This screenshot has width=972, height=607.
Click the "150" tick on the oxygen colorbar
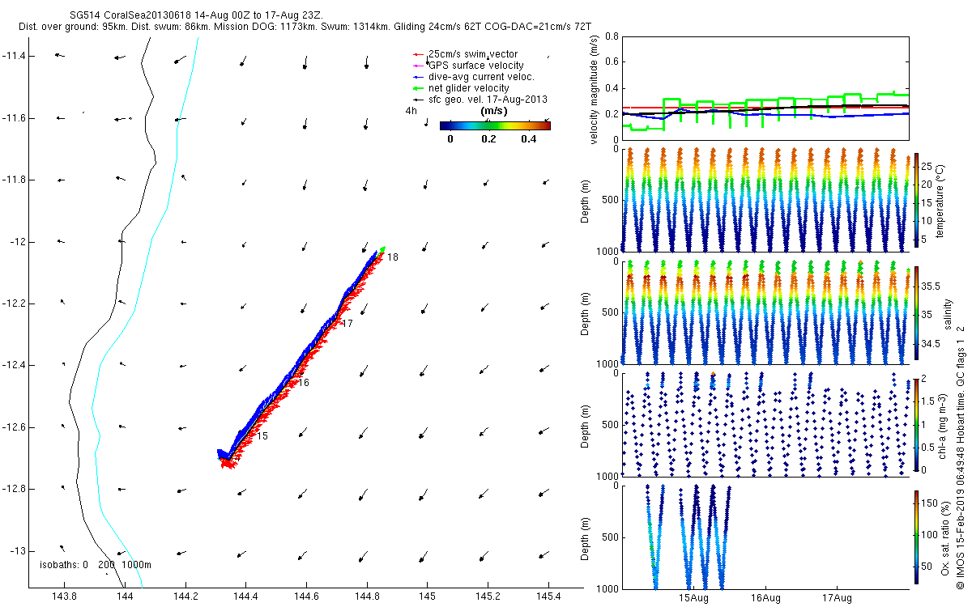coord(929,503)
